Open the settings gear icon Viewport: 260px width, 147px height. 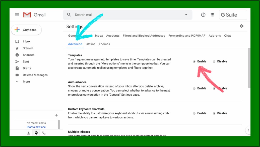coord(242,26)
